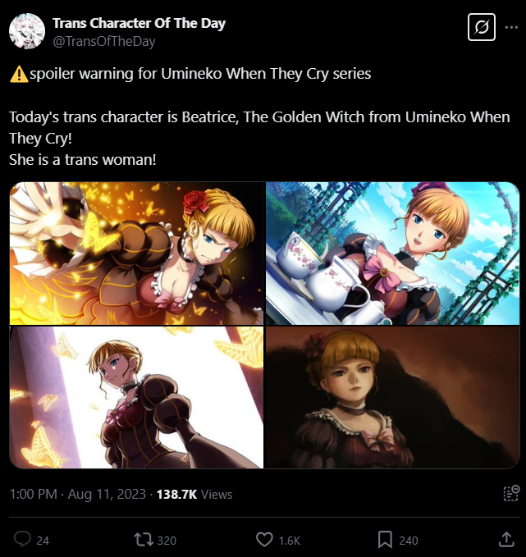Share post using upload arrow icon
This screenshot has height=557, width=526.
(x=506, y=539)
